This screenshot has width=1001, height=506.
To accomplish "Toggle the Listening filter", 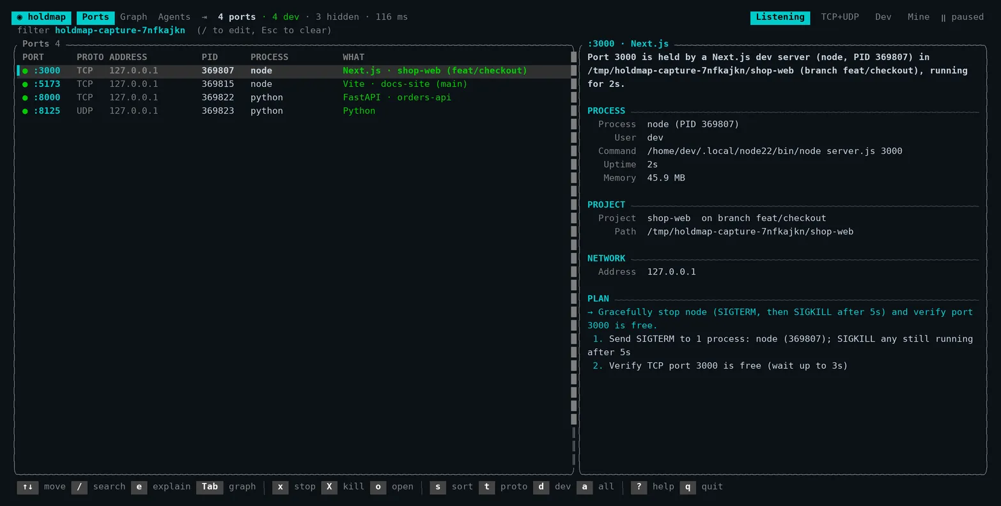I will pos(780,17).
